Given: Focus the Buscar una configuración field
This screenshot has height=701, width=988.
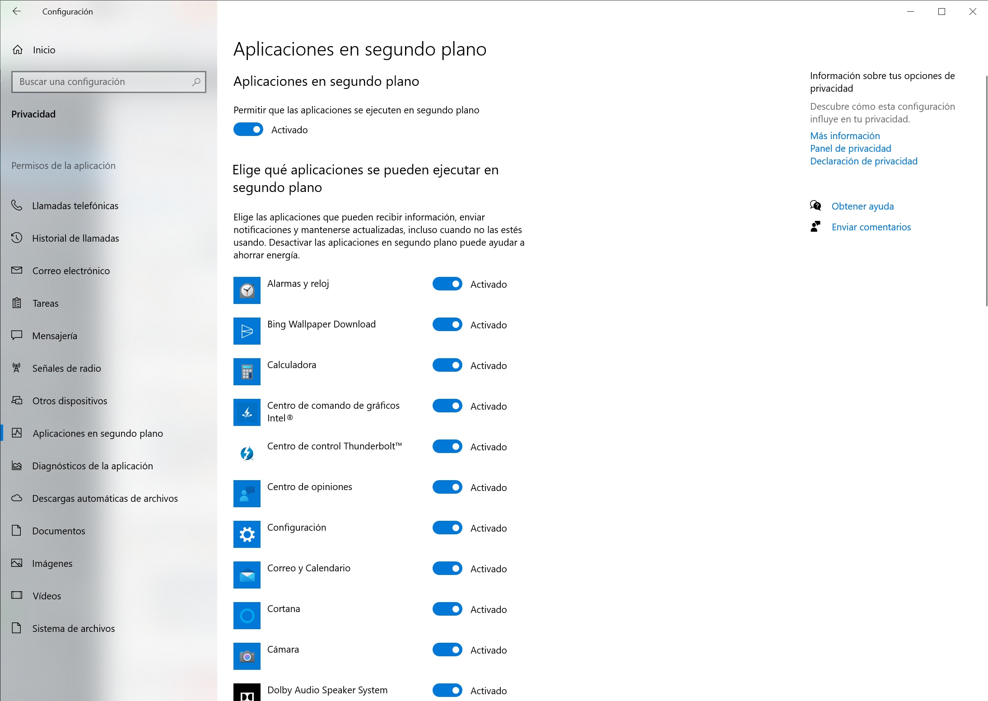Looking at the screenshot, I should pos(109,82).
